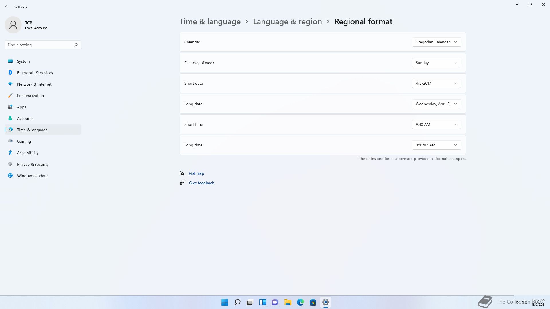This screenshot has height=309, width=550.
Task: Click the Get help link
Action: [197, 173]
